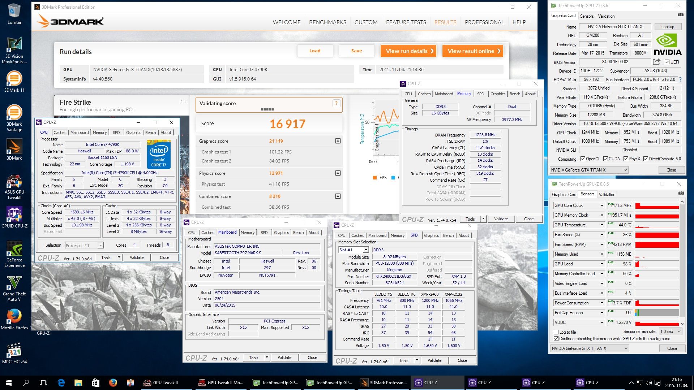Screen dimensions: 694x390
Task: Click the GPU Load sensor graph
Action: (x=657, y=264)
